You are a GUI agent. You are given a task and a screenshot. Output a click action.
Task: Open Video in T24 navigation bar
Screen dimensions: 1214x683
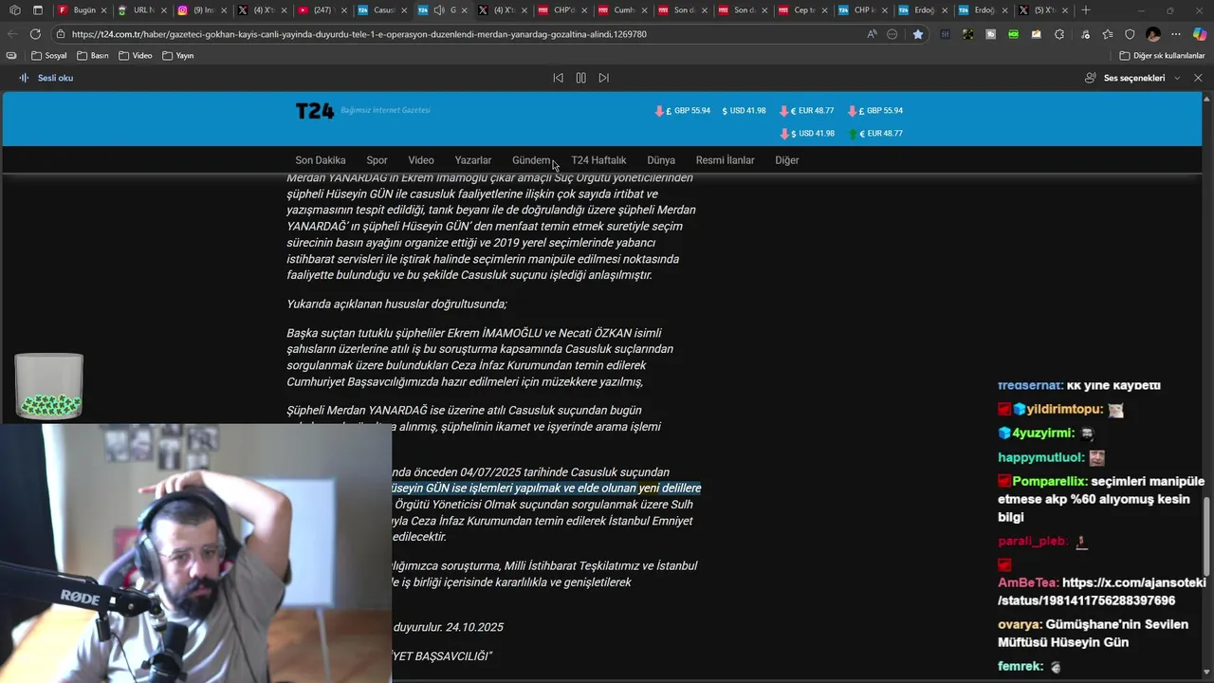pyautogui.click(x=421, y=160)
